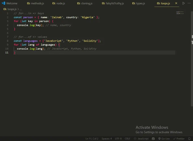Click the closing brace on line 11
This screenshot has width=193, height=141.
pyautogui.click(x=14, y=53)
